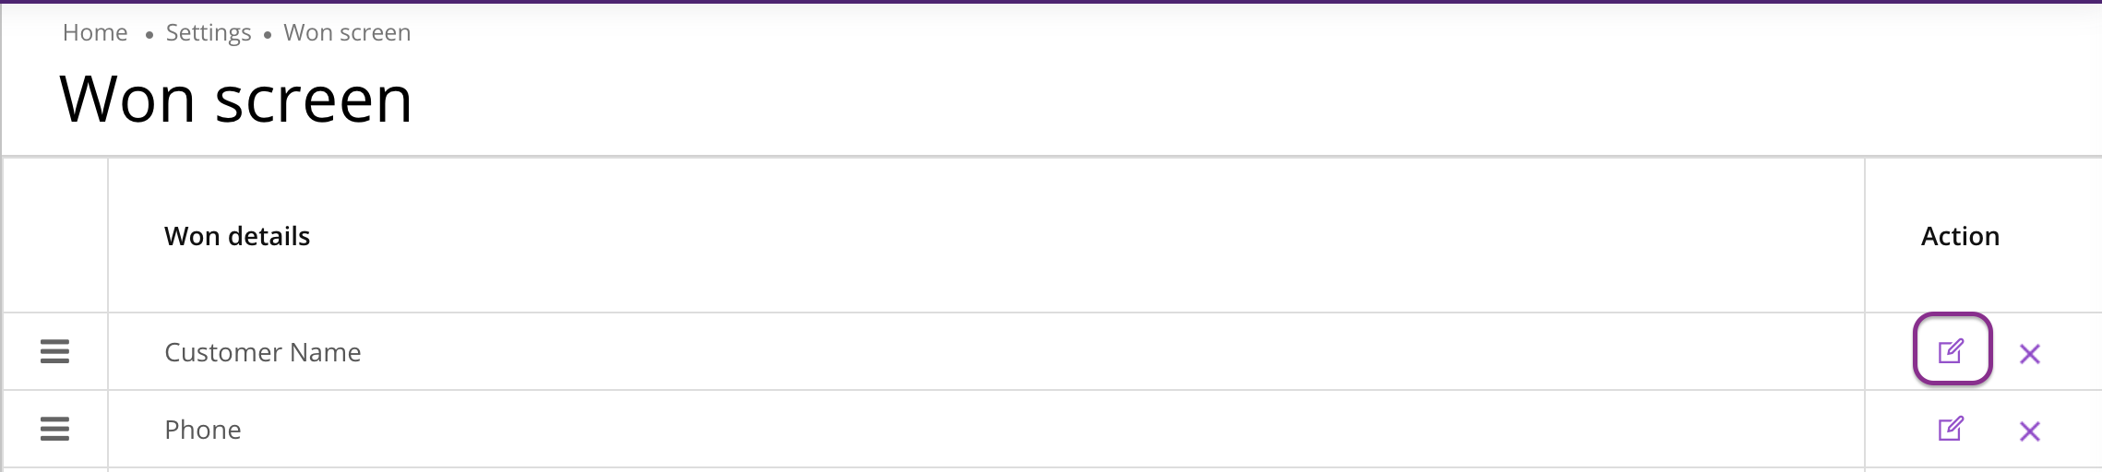
Task: Go to Home via breadcrumb
Action: [95, 33]
